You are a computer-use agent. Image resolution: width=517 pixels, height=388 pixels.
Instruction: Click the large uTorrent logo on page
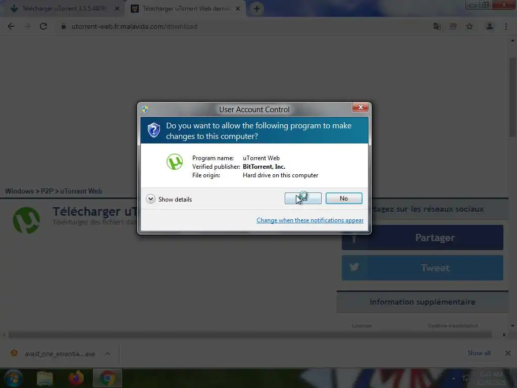click(x=26, y=220)
